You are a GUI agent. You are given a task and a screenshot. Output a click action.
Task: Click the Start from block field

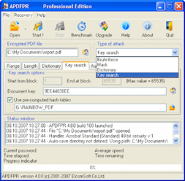pos(52,81)
